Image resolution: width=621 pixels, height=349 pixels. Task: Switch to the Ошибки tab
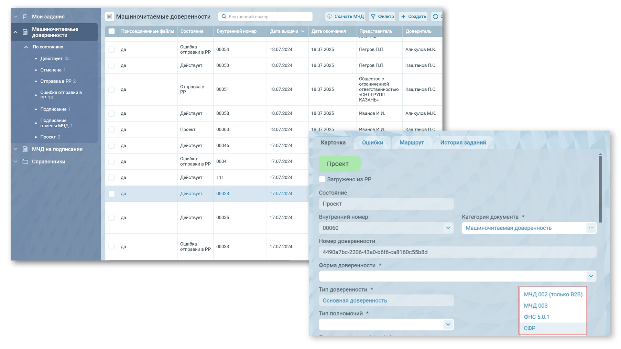tap(372, 143)
